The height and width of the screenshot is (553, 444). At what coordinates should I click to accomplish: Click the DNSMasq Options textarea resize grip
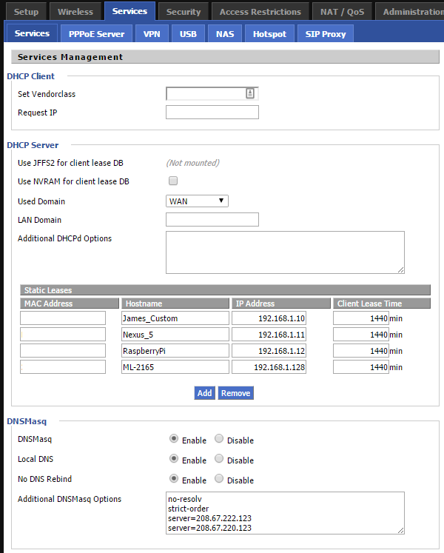pos(401,531)
